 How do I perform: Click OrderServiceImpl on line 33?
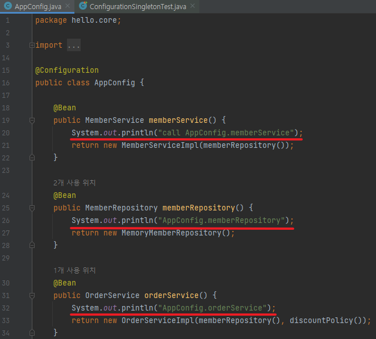tap(157, 321)
